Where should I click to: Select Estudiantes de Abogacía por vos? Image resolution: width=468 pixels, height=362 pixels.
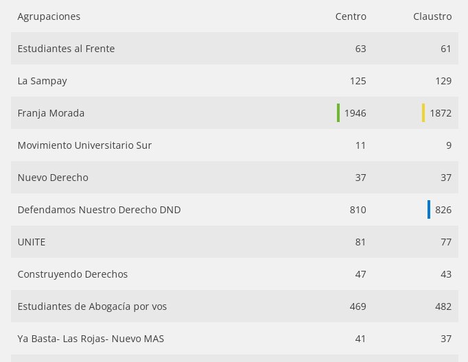pyautogui.click(x=92, y=306)
